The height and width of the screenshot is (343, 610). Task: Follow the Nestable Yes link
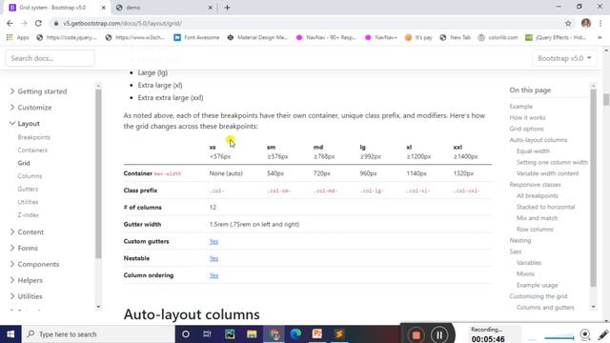coord(213,258)
